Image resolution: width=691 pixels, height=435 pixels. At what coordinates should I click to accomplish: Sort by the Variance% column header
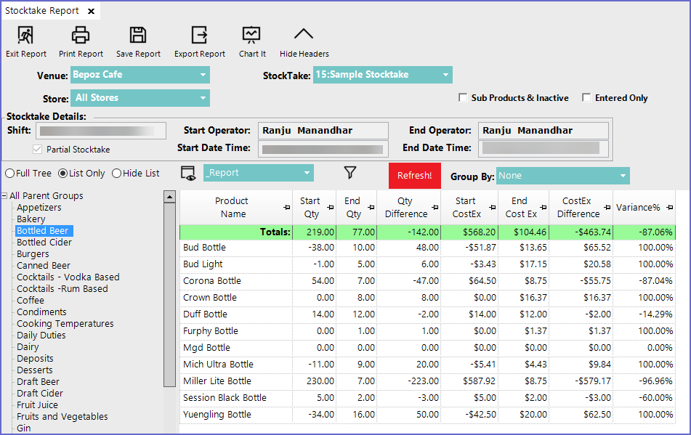point(638,208)
